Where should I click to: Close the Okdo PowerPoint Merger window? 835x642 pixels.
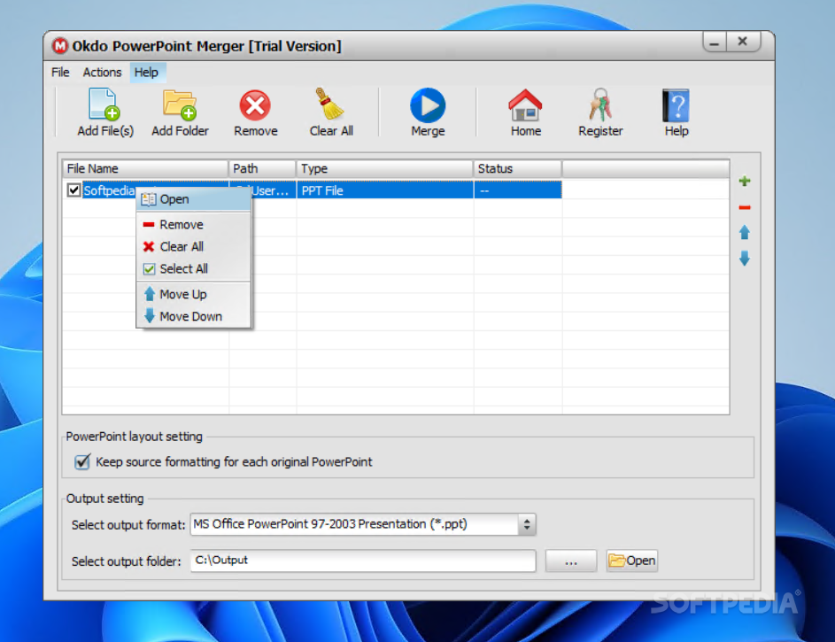click(743, 42)
